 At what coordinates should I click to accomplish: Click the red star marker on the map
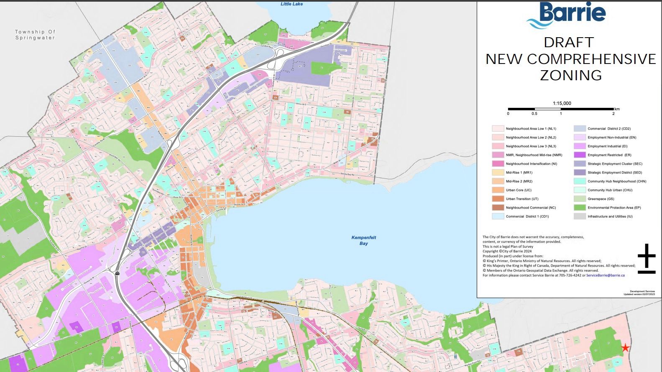[x=625, y=348]
